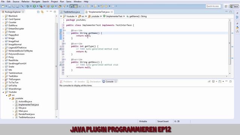This screenshot has height=135, width=240.
Task: Select the TextAdventure project
Action: [x=15, y=73]
